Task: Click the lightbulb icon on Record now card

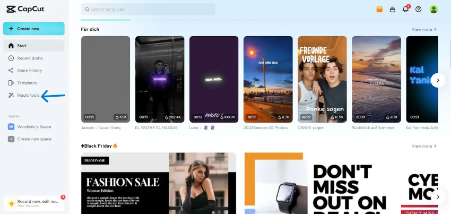Action: 11,203
